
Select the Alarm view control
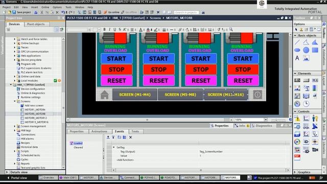pyautogui.click(x=297, y=119)
